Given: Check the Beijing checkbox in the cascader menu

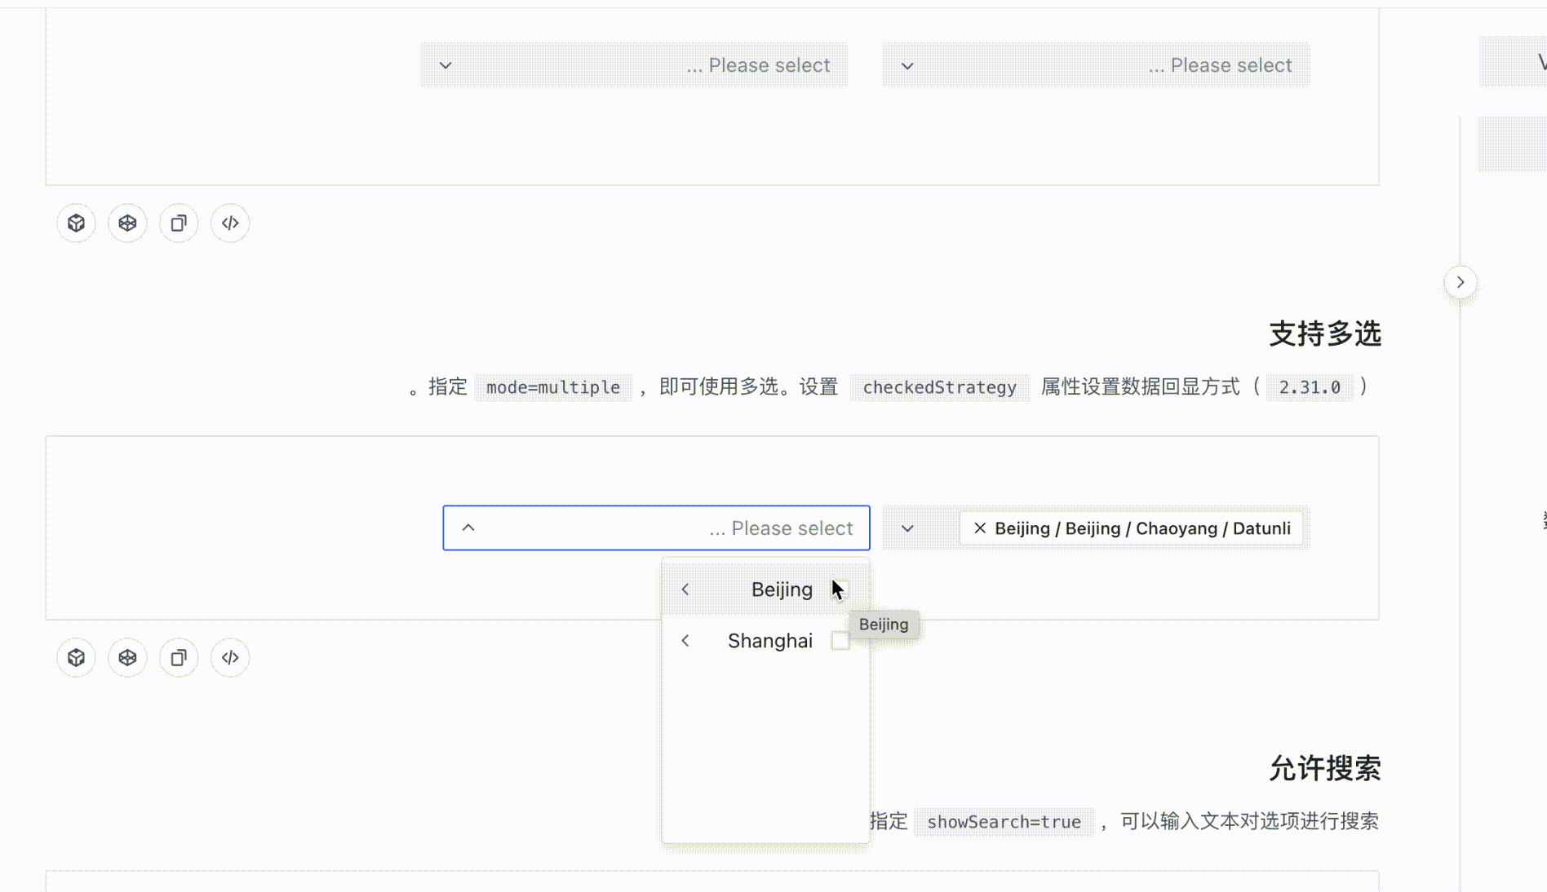Looking at the screenshot, I should pyautogui.click(x=840, y=589).
